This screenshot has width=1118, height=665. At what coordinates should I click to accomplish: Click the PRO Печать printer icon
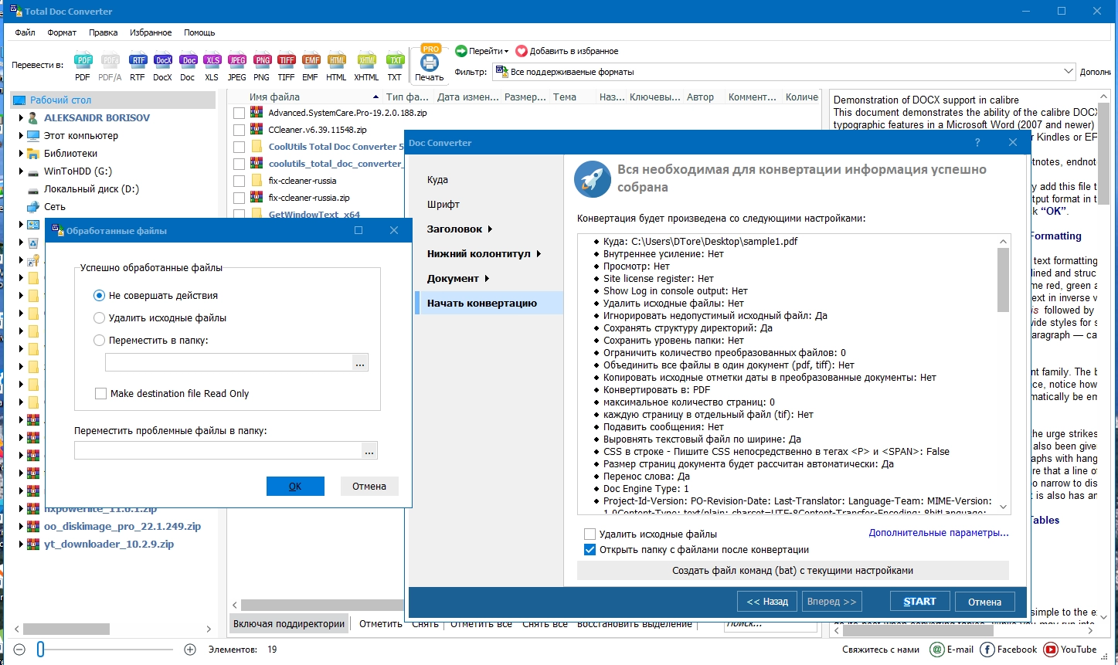coord(430,63)
